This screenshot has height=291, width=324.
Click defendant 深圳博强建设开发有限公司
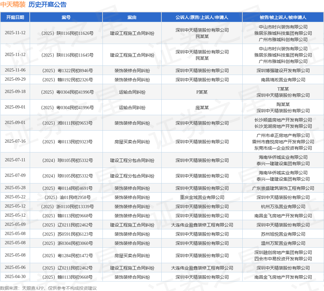[283, 71]
